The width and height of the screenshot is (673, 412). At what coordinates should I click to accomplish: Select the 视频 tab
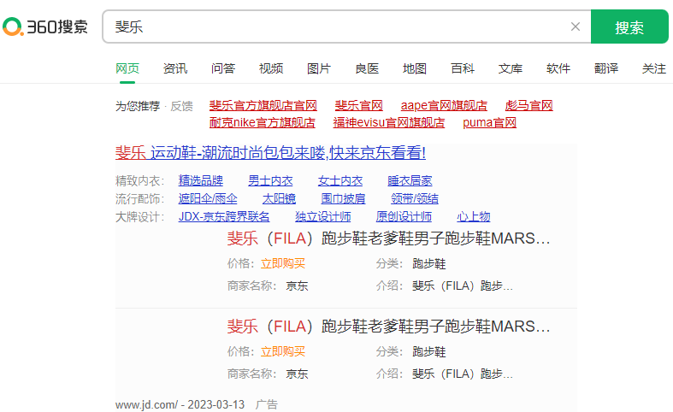pos(271,68)
